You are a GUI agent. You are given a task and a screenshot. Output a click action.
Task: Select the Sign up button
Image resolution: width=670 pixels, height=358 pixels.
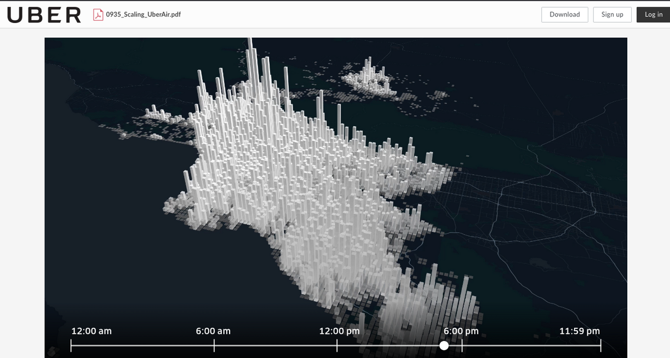pos(612,15)
